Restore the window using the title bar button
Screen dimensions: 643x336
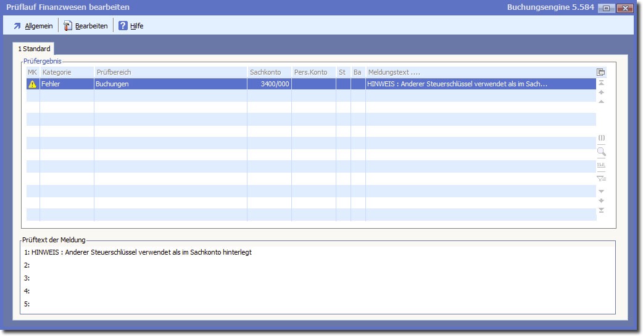606,8
